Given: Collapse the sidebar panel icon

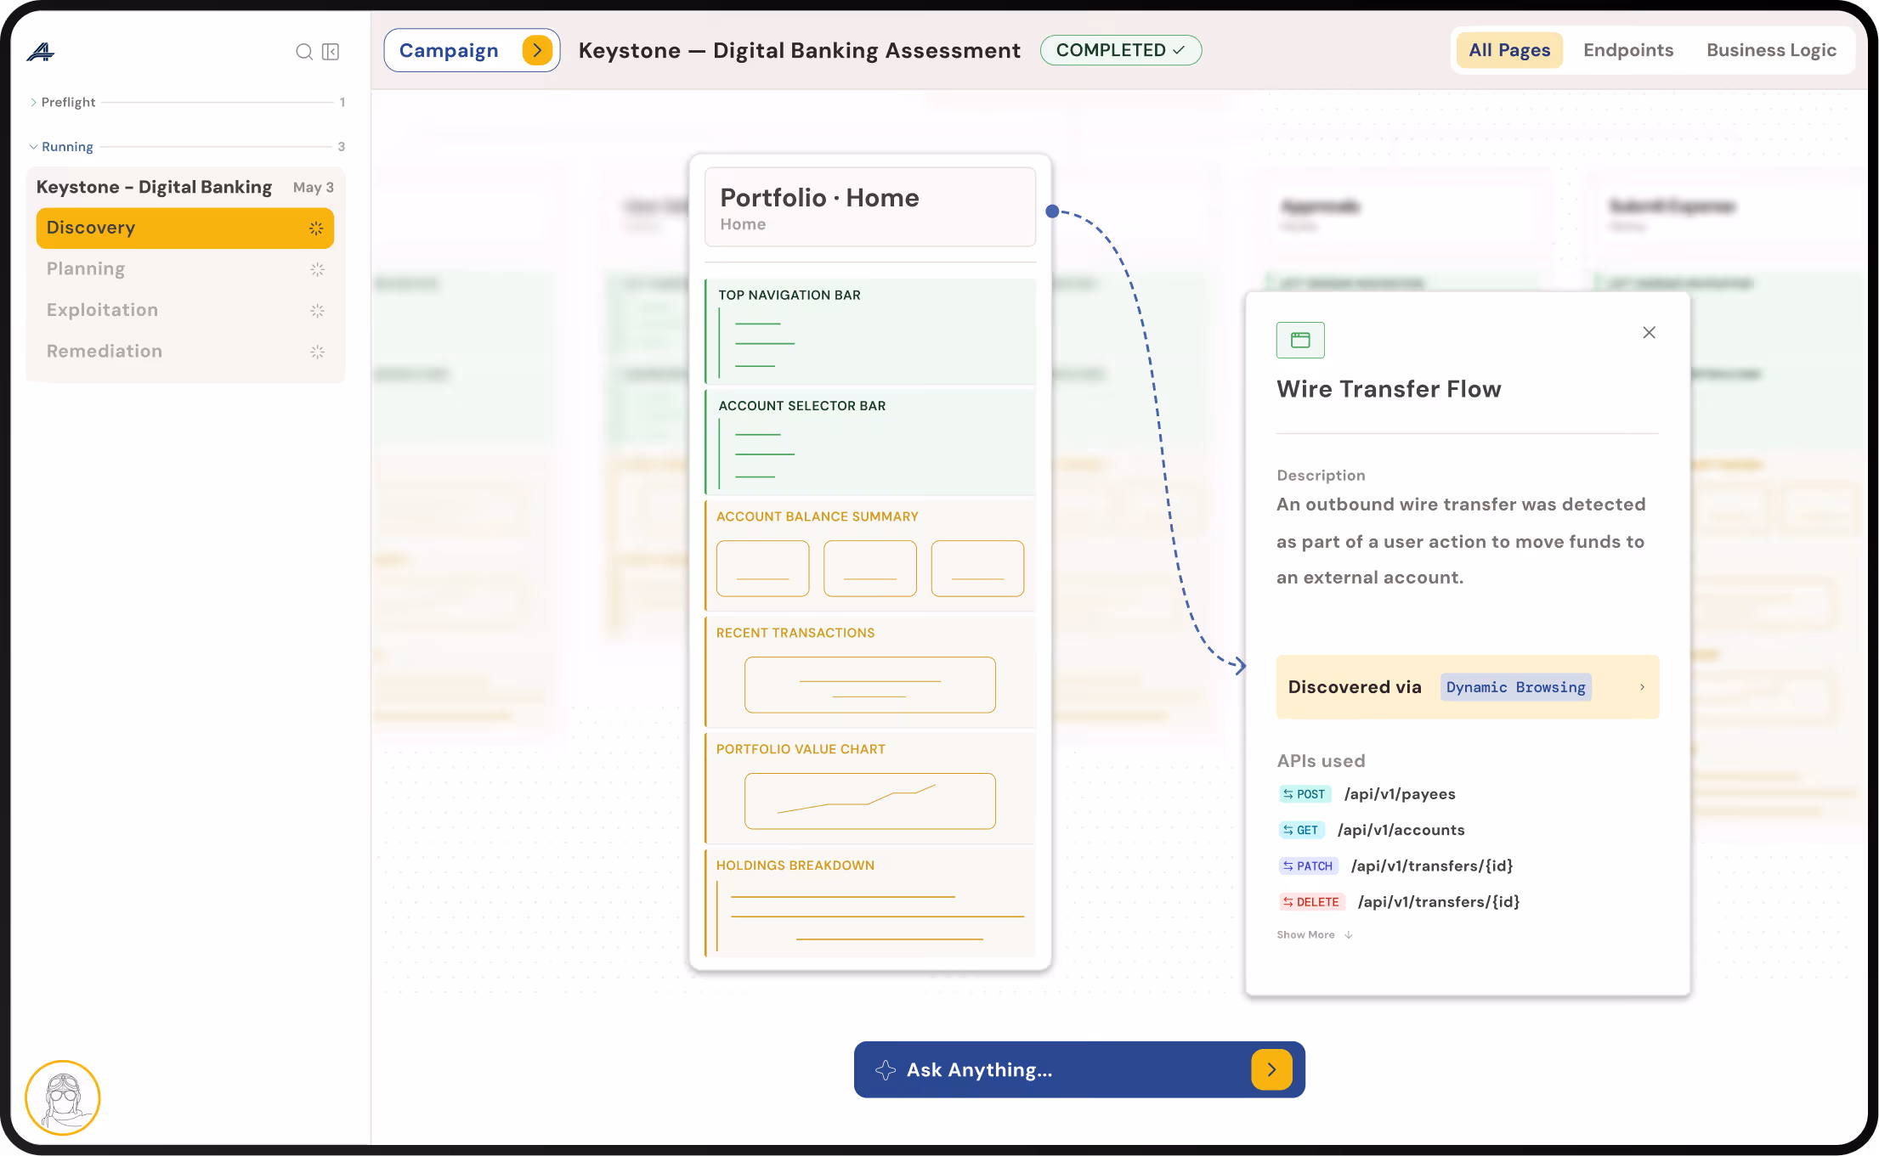Looking at the screenshot, I should (331, 52).
